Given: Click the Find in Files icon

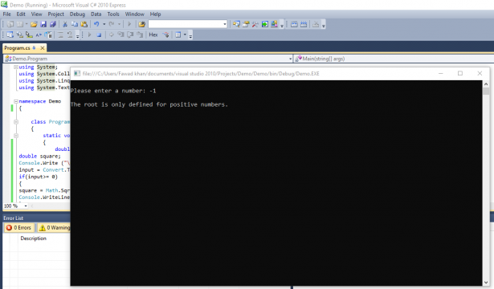Looking at the screenshot, I should [x=141, y=24].
